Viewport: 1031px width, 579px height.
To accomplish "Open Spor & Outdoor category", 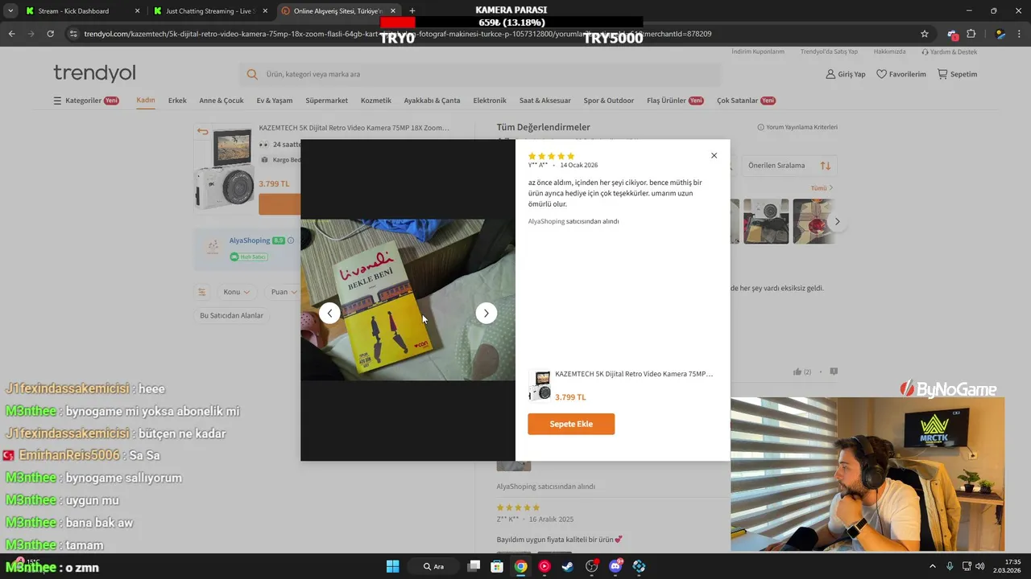I will click(x=609, y=101).
